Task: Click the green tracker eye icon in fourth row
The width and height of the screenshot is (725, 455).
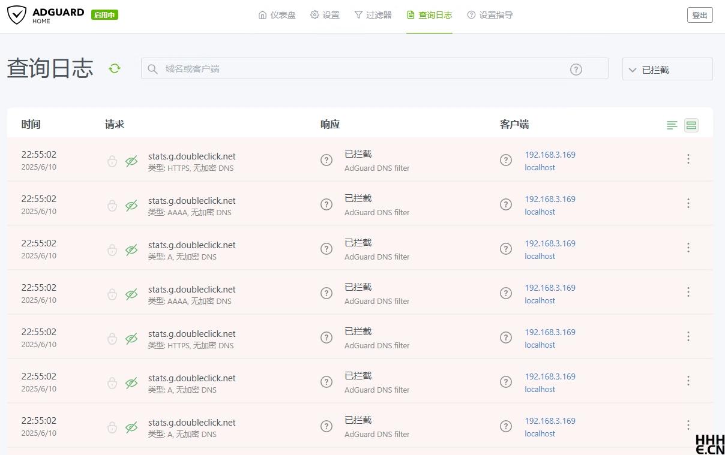Action: [x=131, y=294]
